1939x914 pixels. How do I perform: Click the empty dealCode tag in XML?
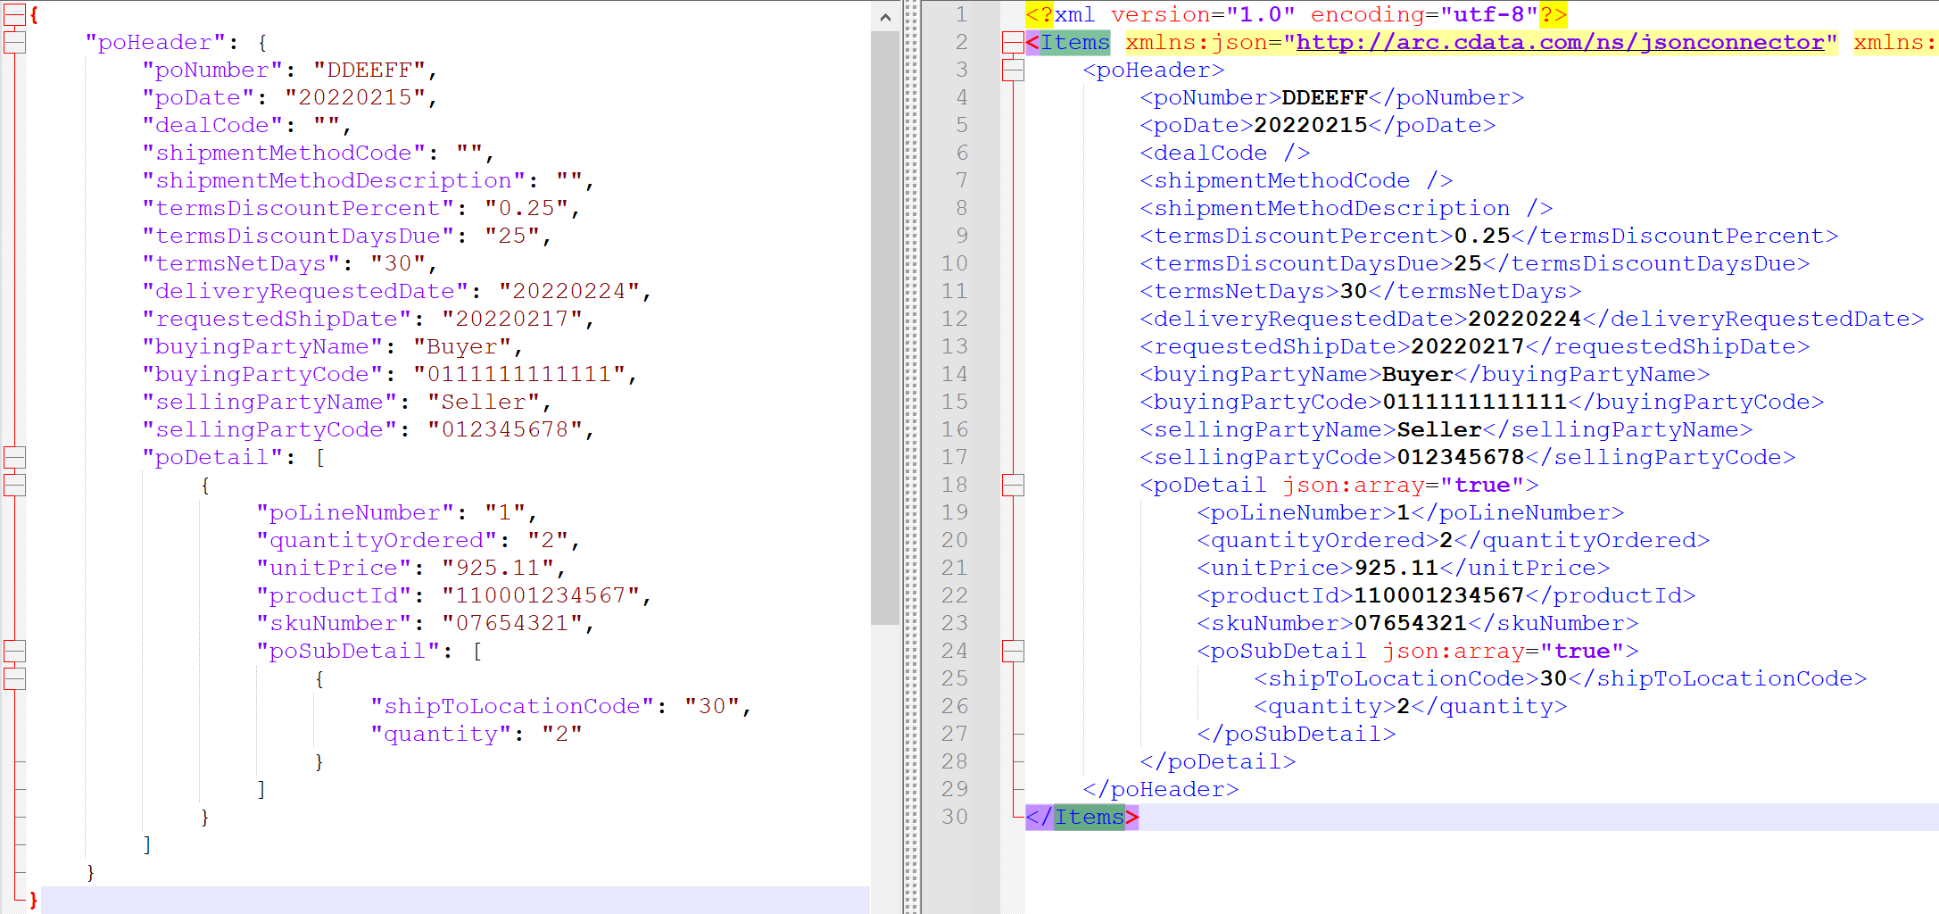click(1225, 153)
